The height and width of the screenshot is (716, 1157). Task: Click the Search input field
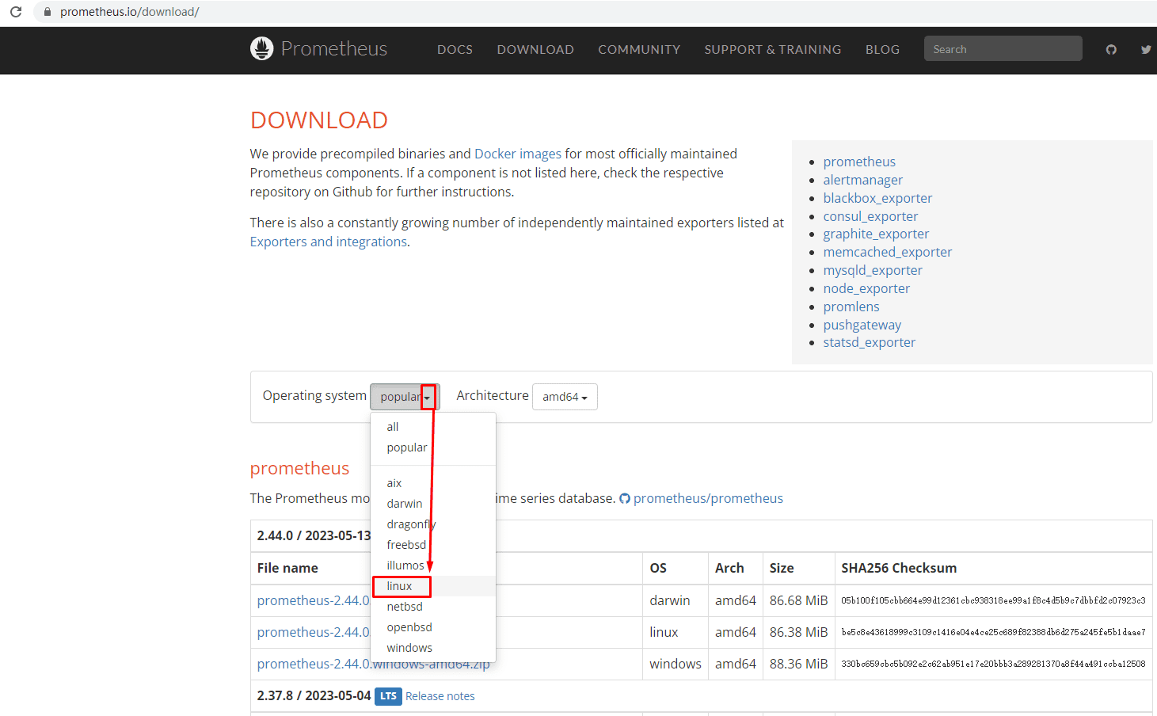pyautogui.click(x=1003, y=48)
